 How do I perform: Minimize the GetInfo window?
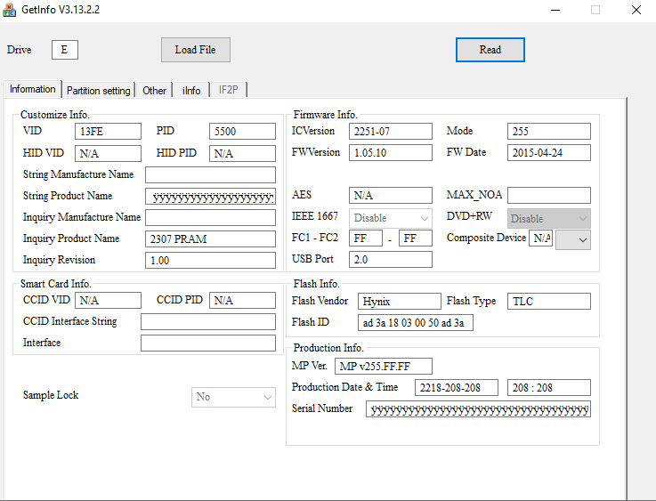point(555,10)
